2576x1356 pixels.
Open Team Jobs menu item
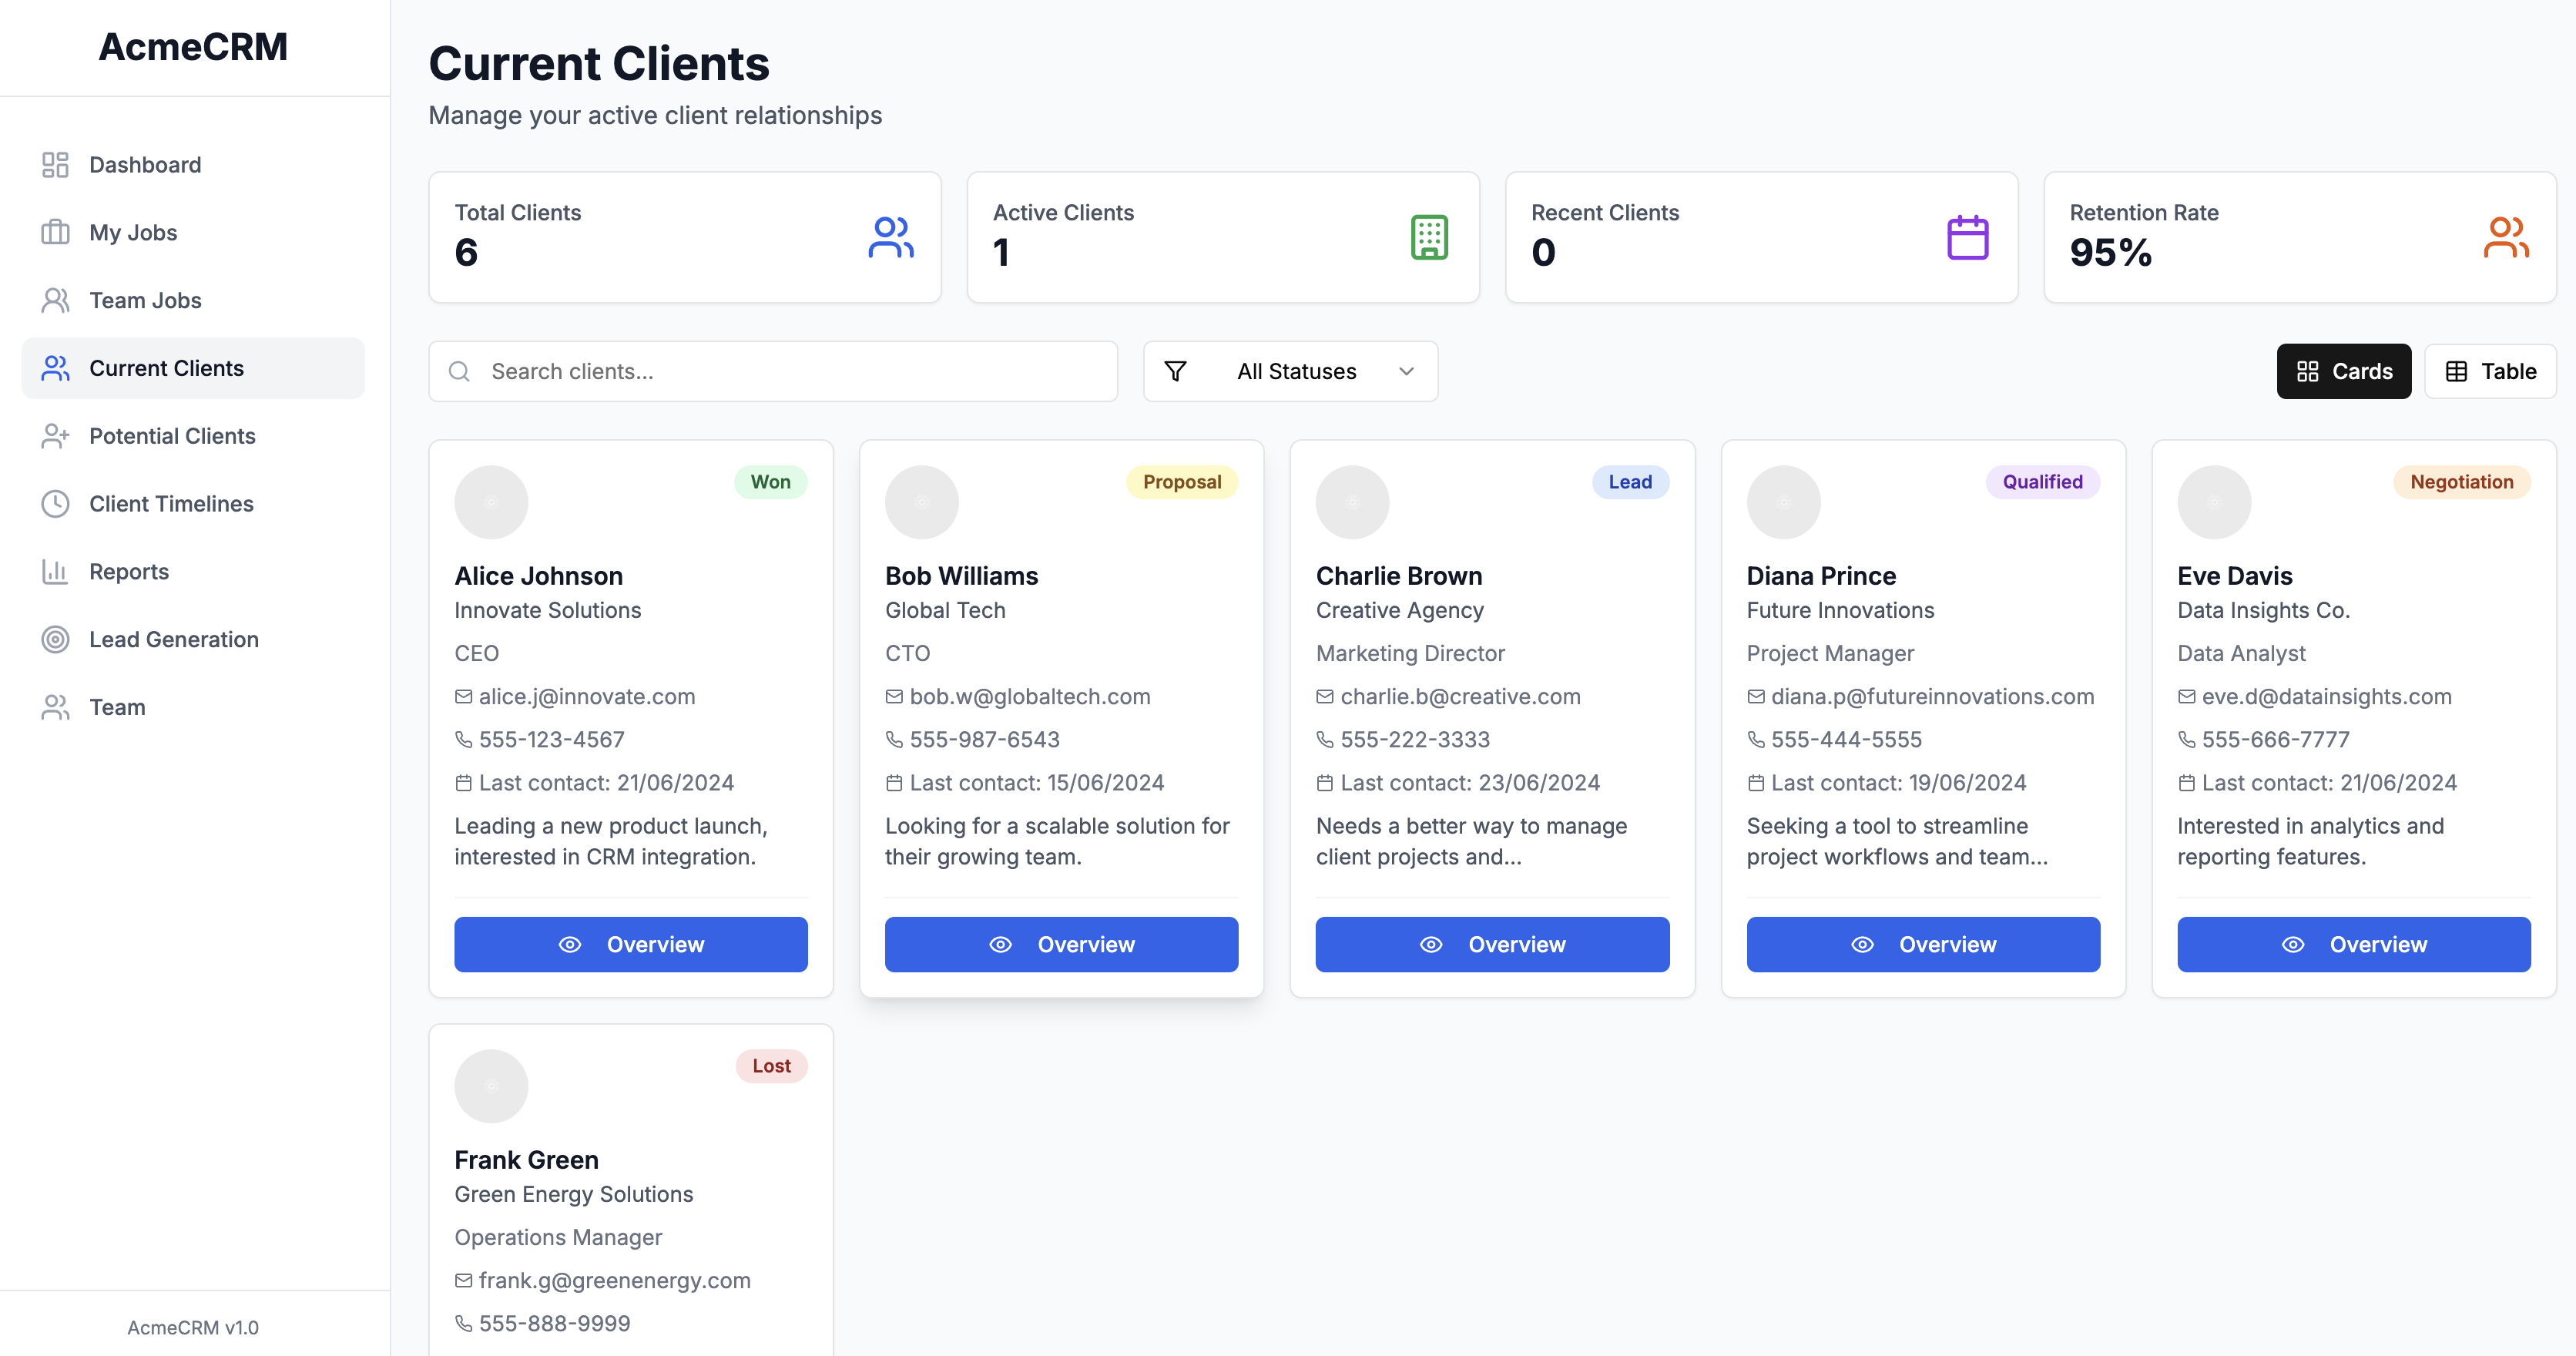coord(193,301)
